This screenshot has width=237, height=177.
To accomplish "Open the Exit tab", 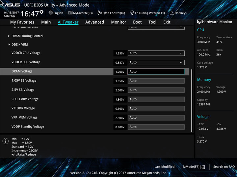I will [x=167, y=22].
